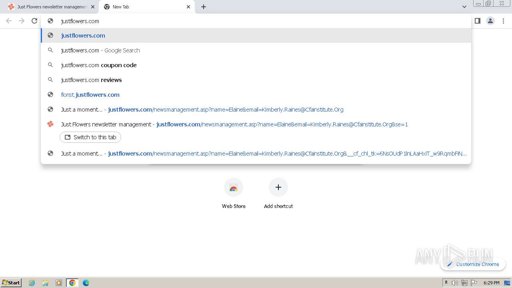Select Just Flowers newsletter management suggestion with se=1
The image size is (512, 288).
click(x=256, y=124)
